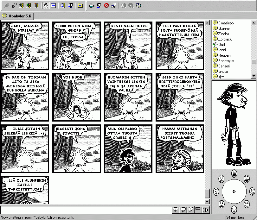Click the grayed NetMeeting icon
257x220 pixels.
tap(131, 6)
